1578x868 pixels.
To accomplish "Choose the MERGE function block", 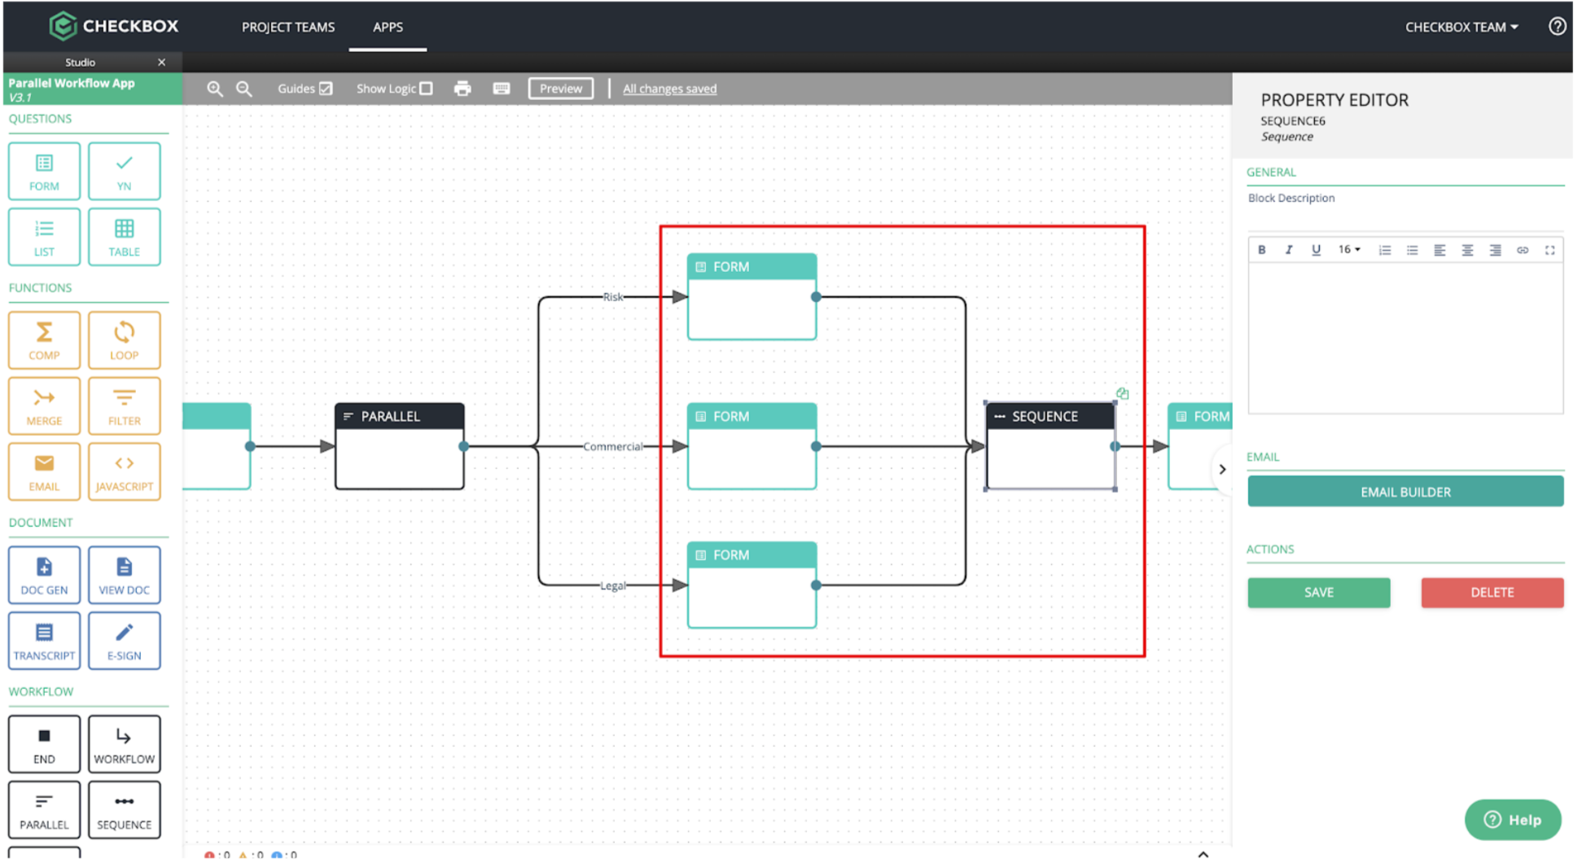I will point(44,406).
